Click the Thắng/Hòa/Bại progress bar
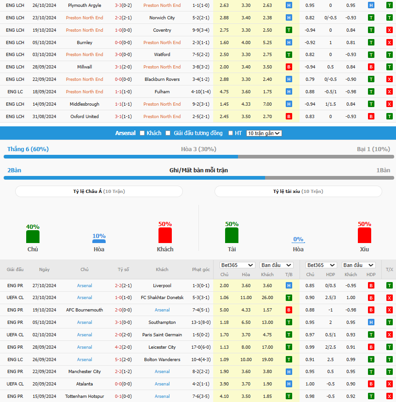Screen dimensions: 396x402 (198, 157)
